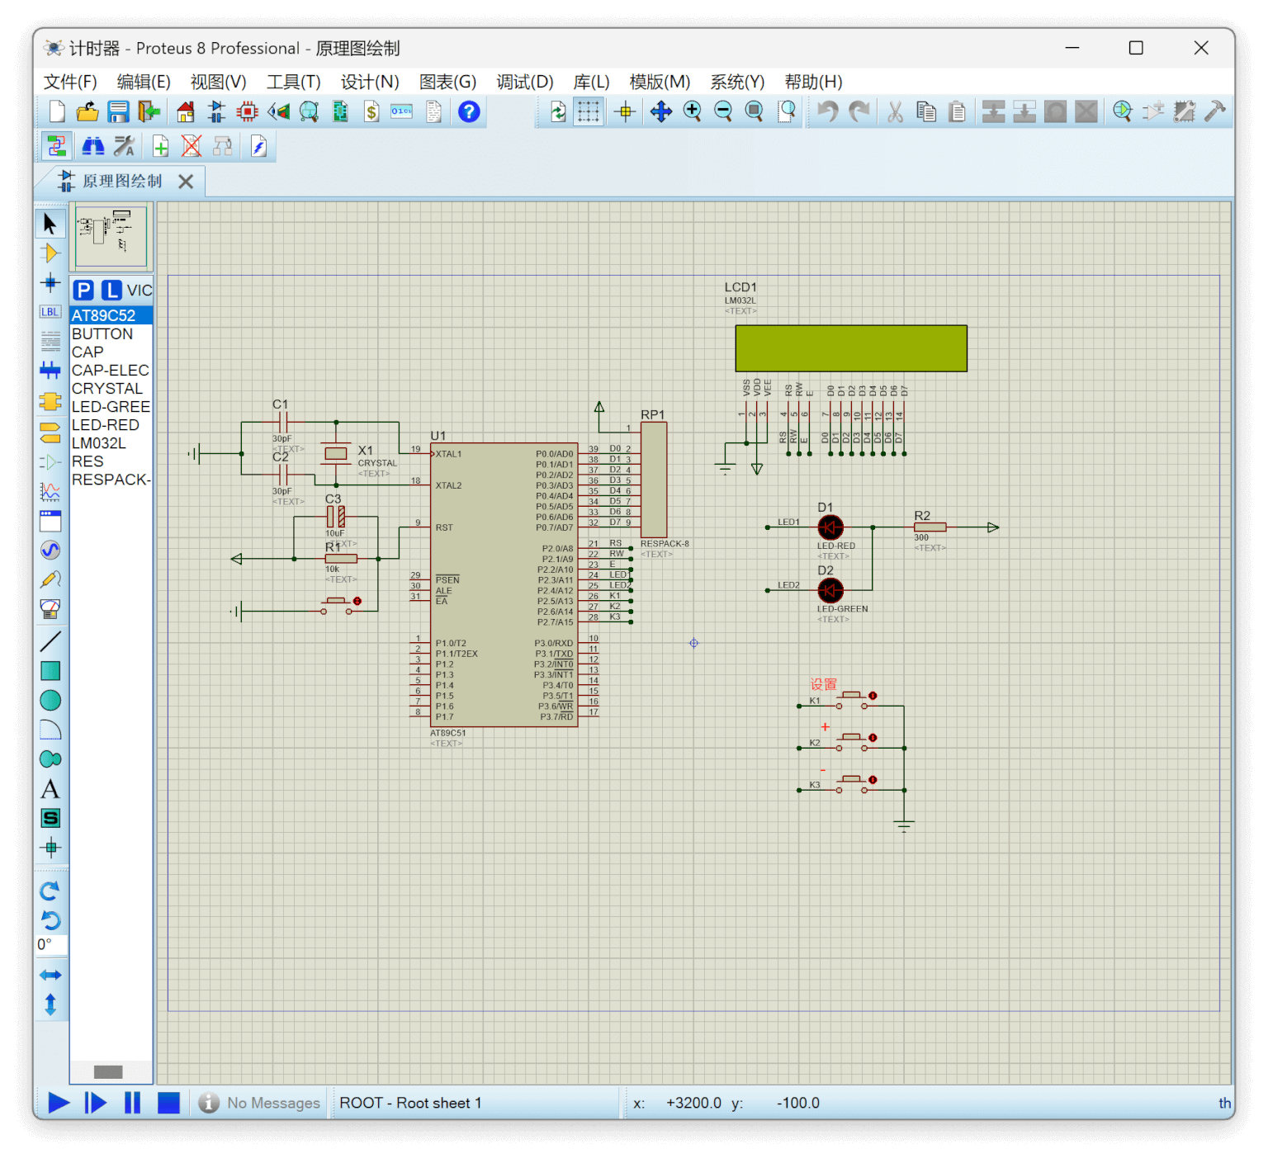Select the Junction Dot tool
1268x1158 pixels.
click(x=50, y=283)
